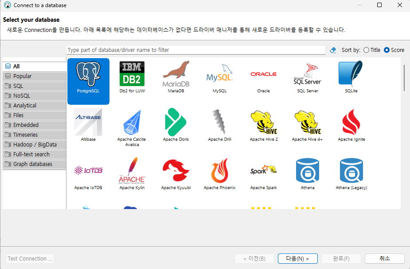Maximize the Connect to a database window

(379, 5)
